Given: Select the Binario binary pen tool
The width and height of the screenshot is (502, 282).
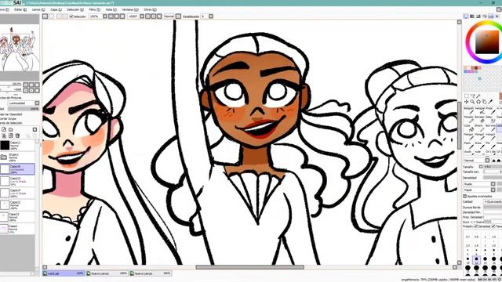Looking at the screenshot, I should tap(480, 128).
